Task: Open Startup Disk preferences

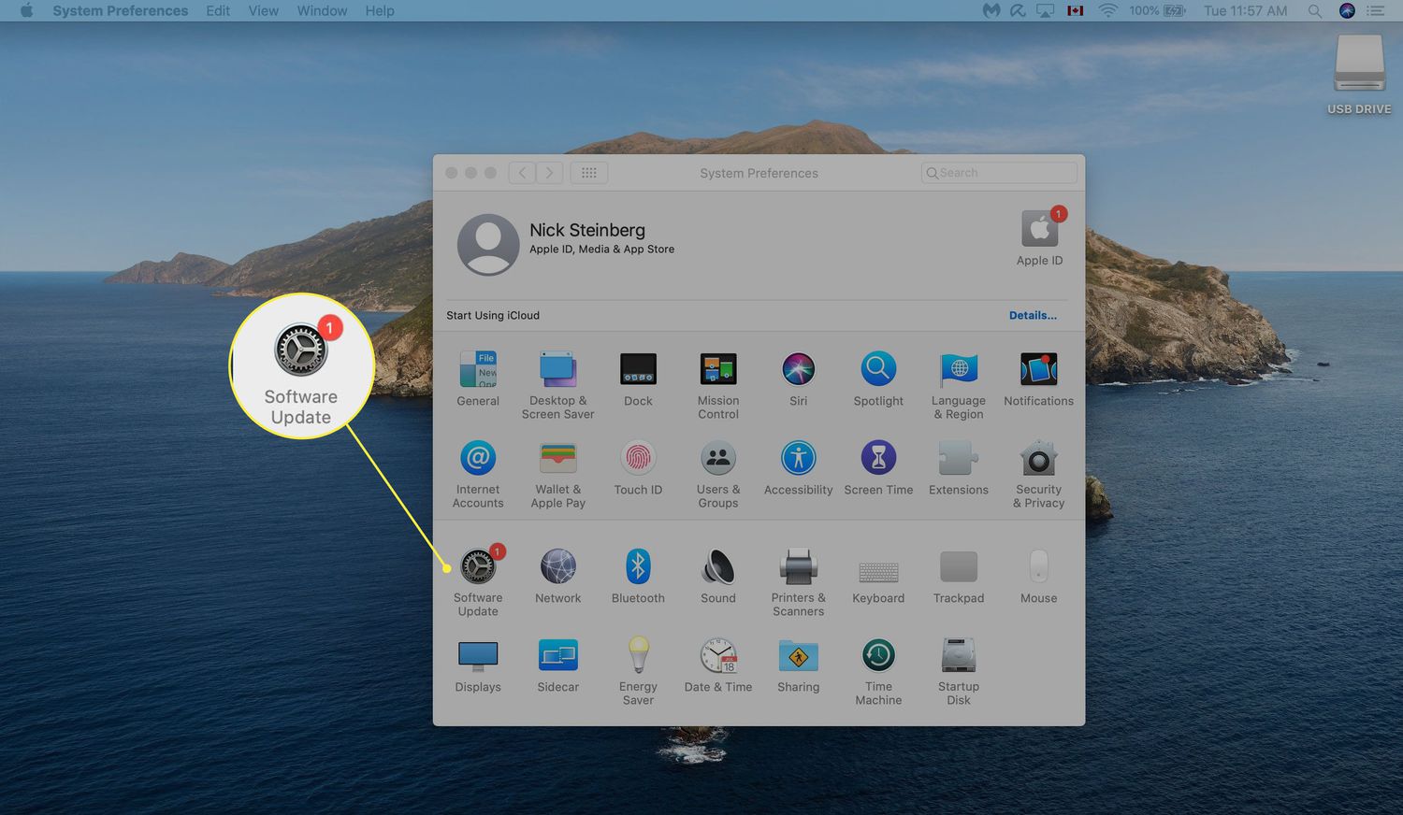Action: [x=959, y=656]
